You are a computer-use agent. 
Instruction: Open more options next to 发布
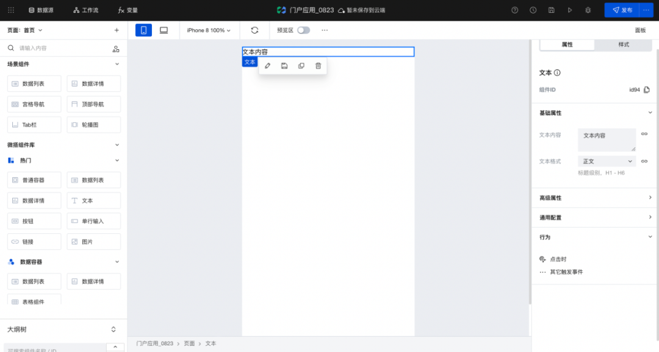coord(646,10)
